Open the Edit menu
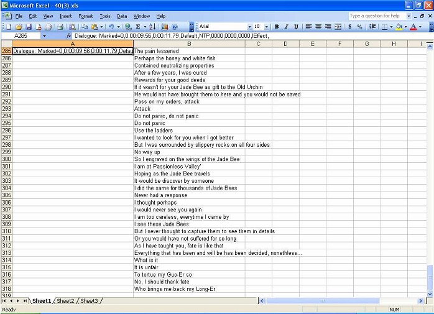 click(33, 16)
